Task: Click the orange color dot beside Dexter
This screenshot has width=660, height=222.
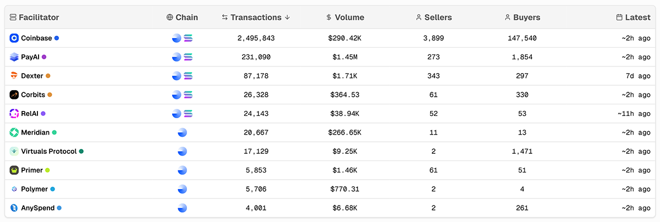Action: (x=48, y=76)
